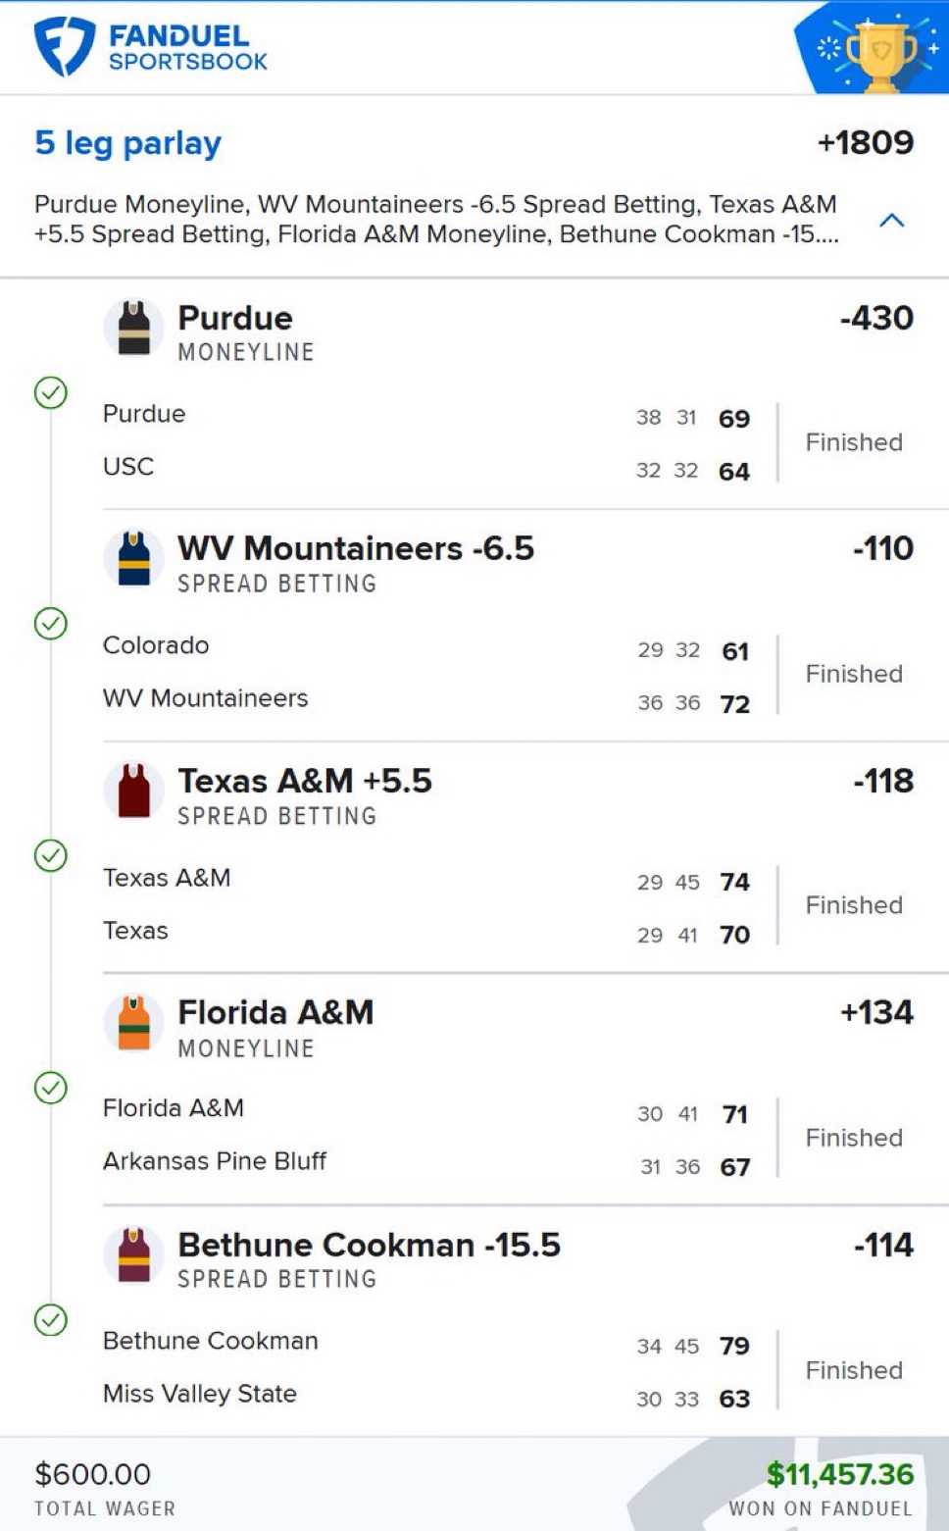Select the Purdue Moneyline leg title
This screenshot has width=949, height=1531.
pos(235,319)
